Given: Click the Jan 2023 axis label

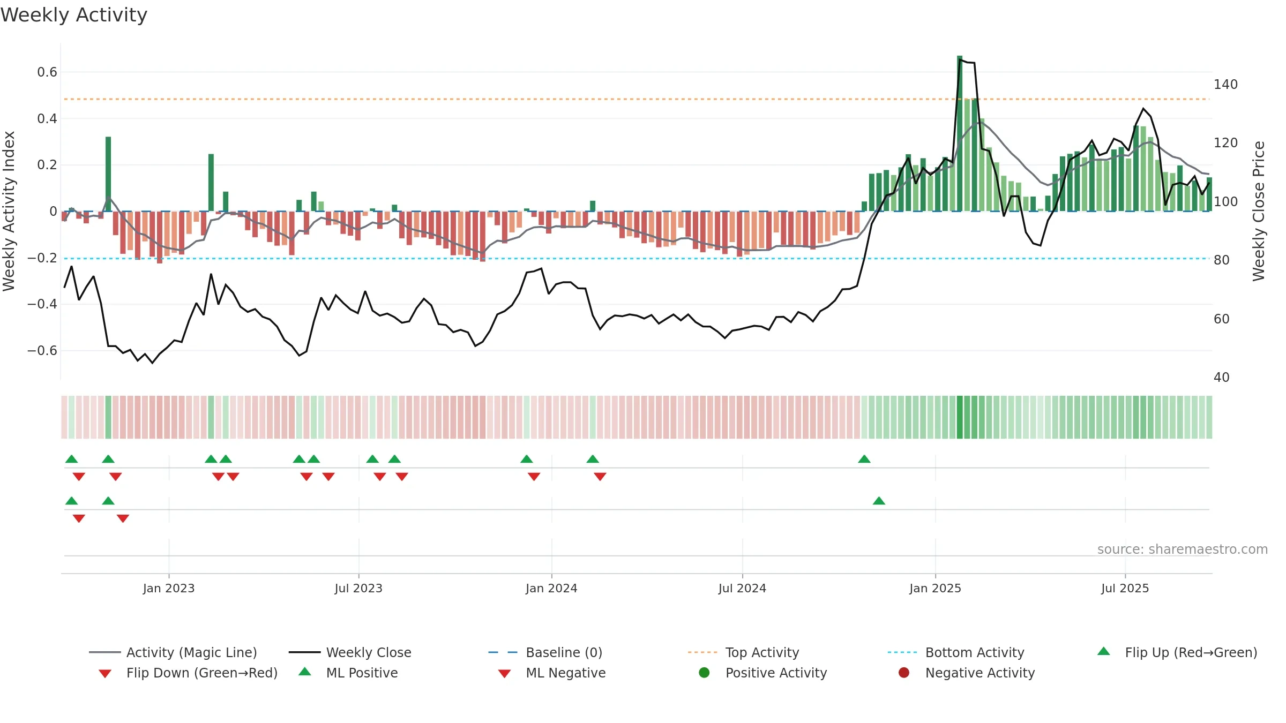Looking at the screenshot, I should click(x=169, y=588).
